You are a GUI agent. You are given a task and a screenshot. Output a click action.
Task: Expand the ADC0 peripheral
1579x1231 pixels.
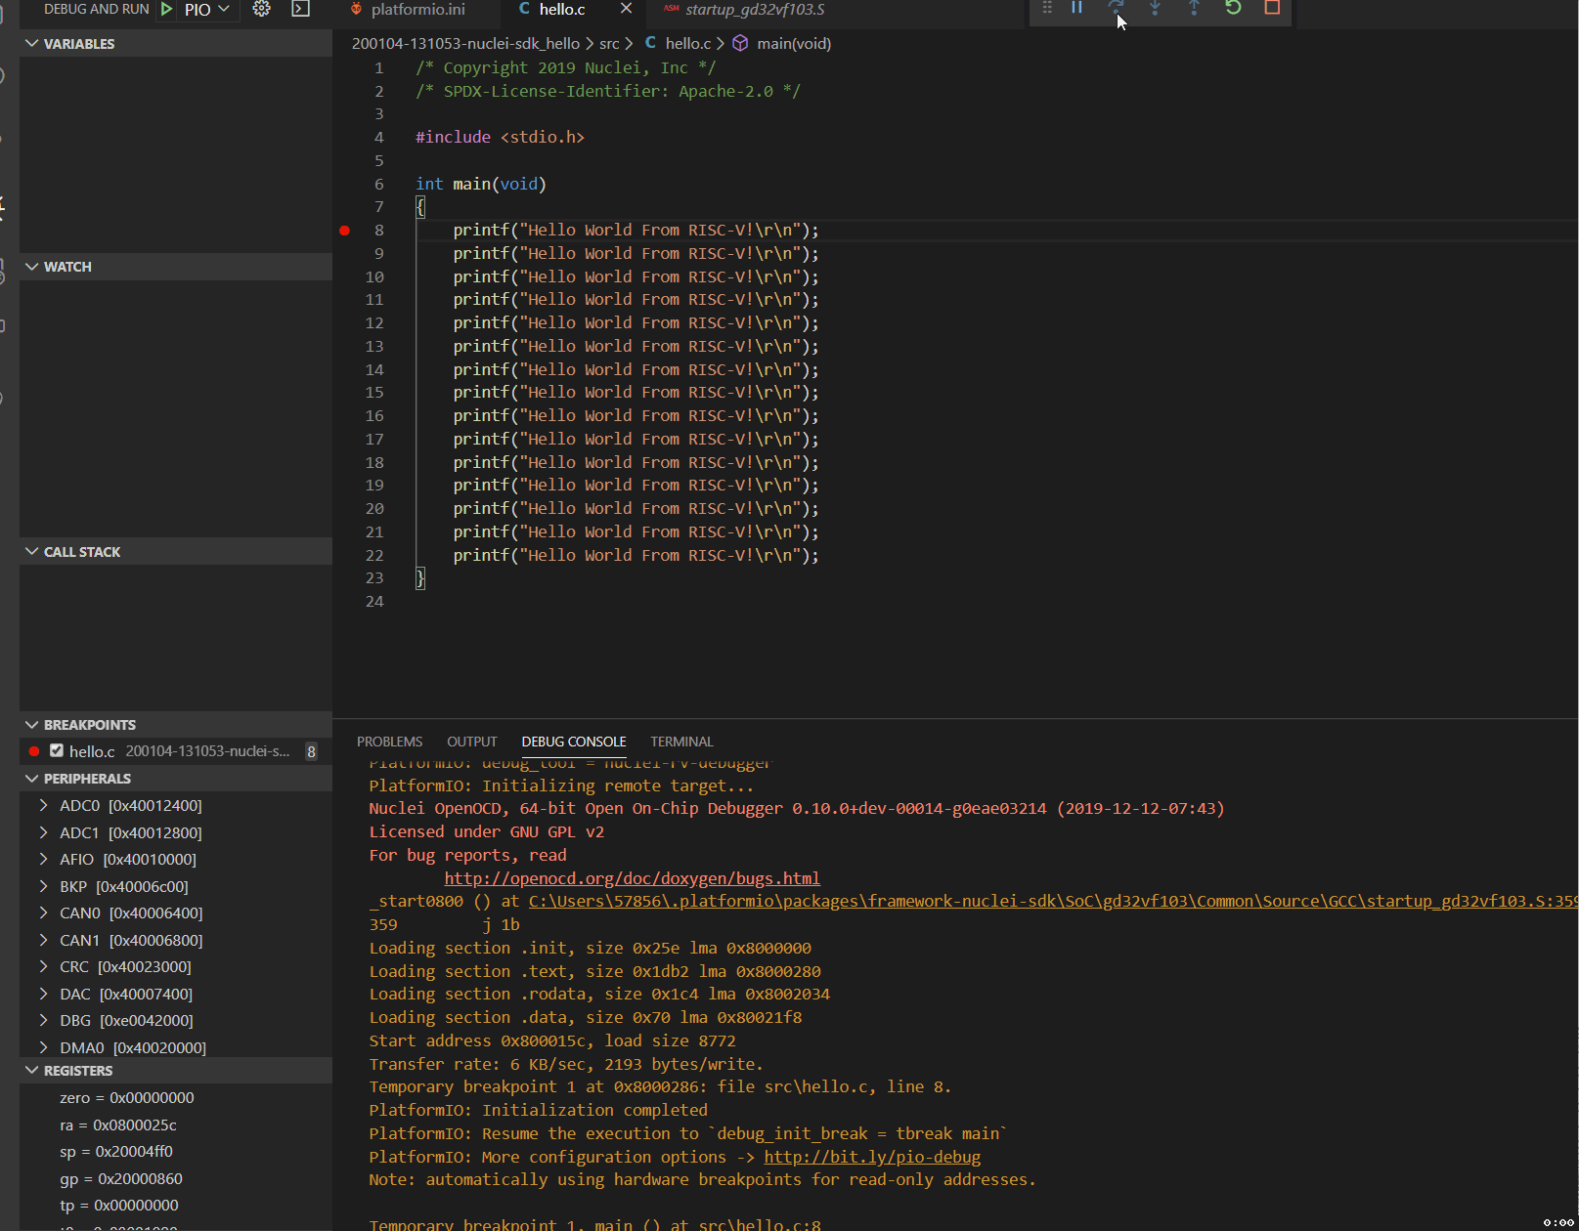(x=43, y=805)
